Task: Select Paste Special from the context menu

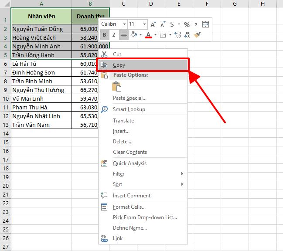Action: point(130,98)
